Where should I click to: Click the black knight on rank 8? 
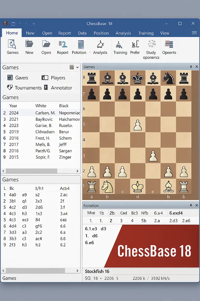(168, 78)
